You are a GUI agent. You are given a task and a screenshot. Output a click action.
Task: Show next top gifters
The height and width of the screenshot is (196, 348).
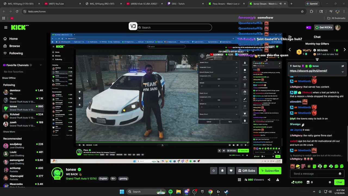pos(344,50)
